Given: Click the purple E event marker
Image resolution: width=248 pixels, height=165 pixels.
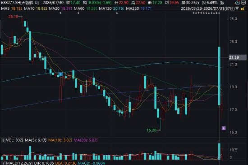Looking at the screenshot, I should pos(224,128).
